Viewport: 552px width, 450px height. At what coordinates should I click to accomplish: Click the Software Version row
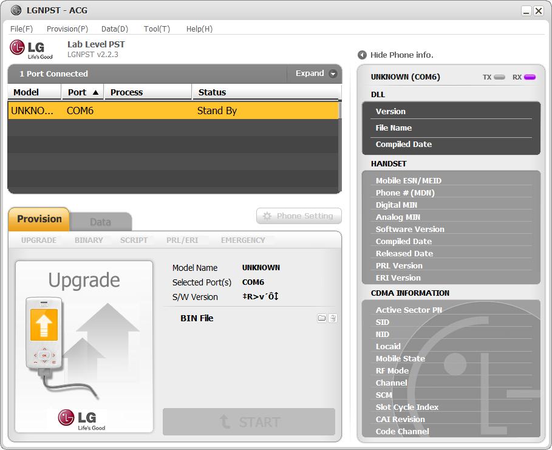coord(451,229)
